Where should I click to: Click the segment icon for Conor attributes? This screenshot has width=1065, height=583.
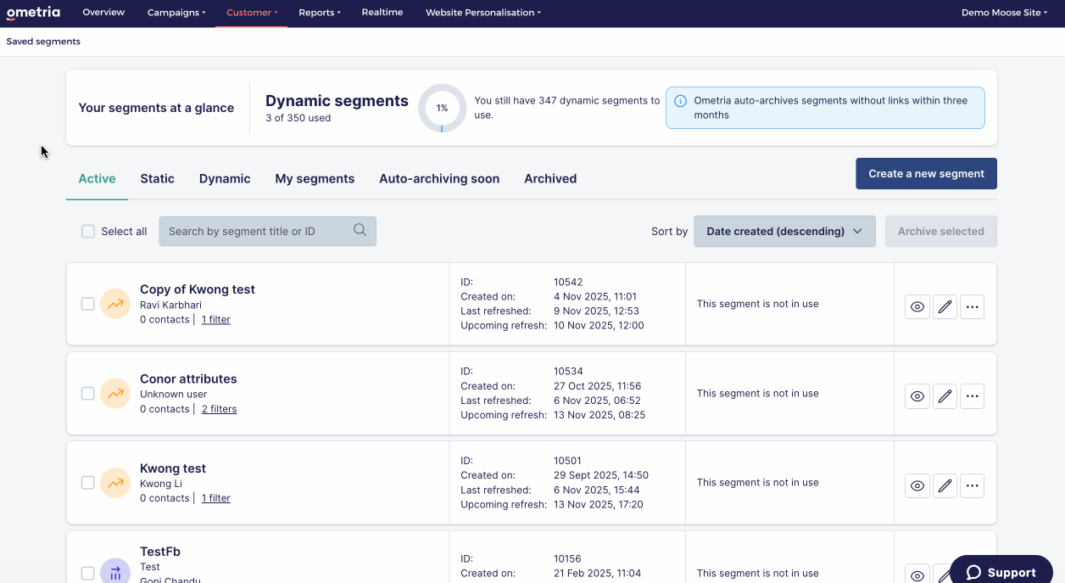tap(115, 393)
